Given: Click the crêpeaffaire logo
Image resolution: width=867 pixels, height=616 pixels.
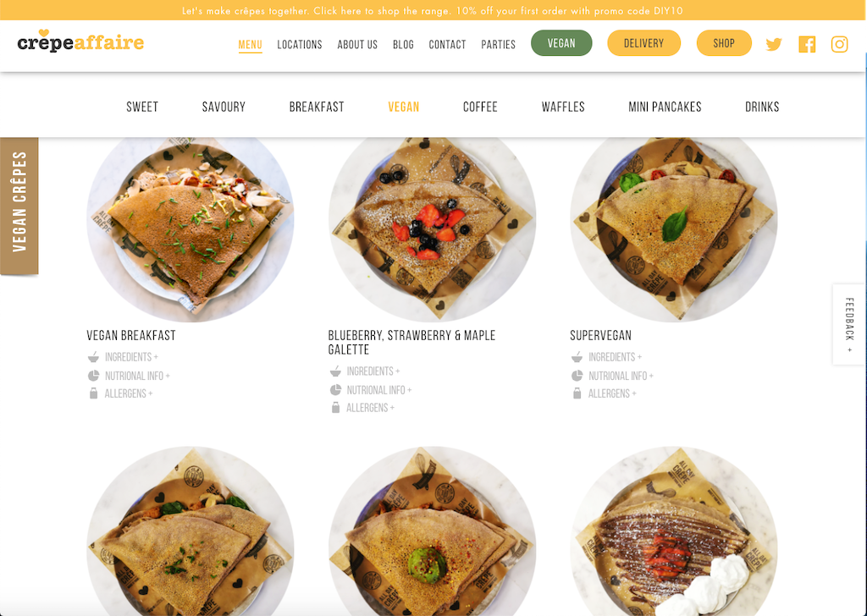Looking at the screenshot, I should click(x=80, y=41).
